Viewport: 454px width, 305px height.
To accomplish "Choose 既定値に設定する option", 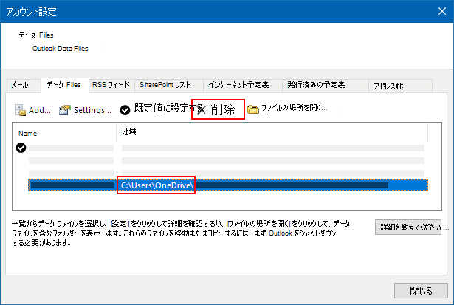I will coord(168,108).
